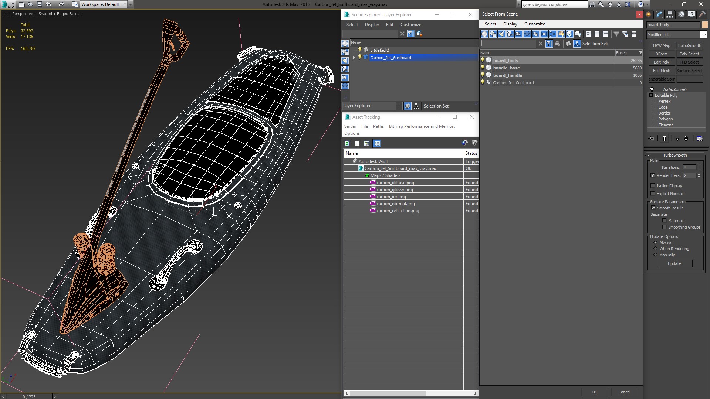The image size is (710, 399).
Task: Click the favorites star icon in title bar
Action: pos(619,4)
